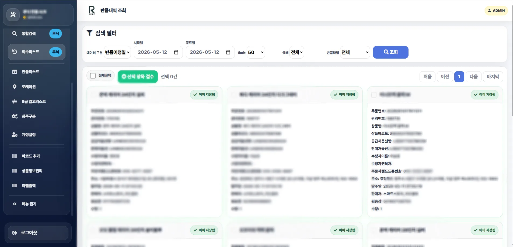
Task: Click the 통합검색 magnifier icon
Action: point(15,34)
